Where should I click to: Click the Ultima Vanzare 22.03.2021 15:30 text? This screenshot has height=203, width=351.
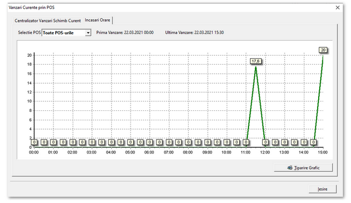point(194,32)
